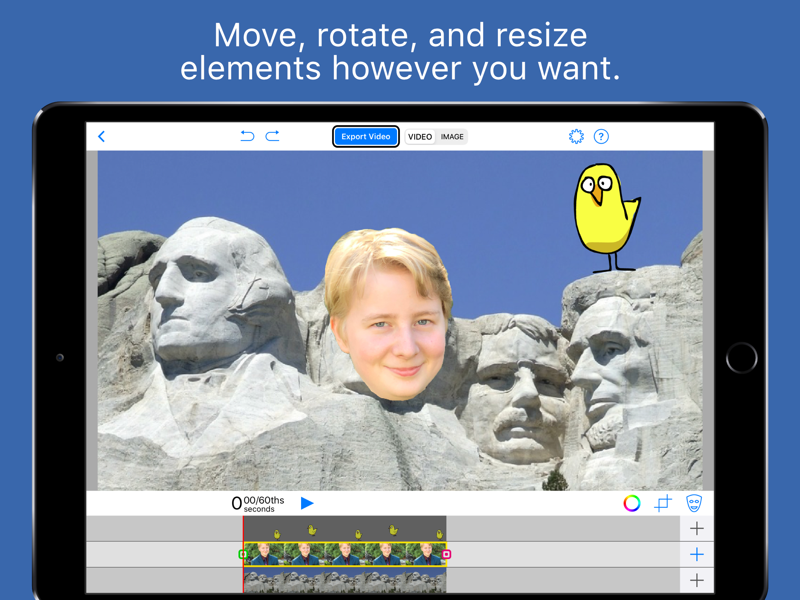Play the timeline preview
The width and height of the screenshot is (800, 600).
[x=307, y=503]
